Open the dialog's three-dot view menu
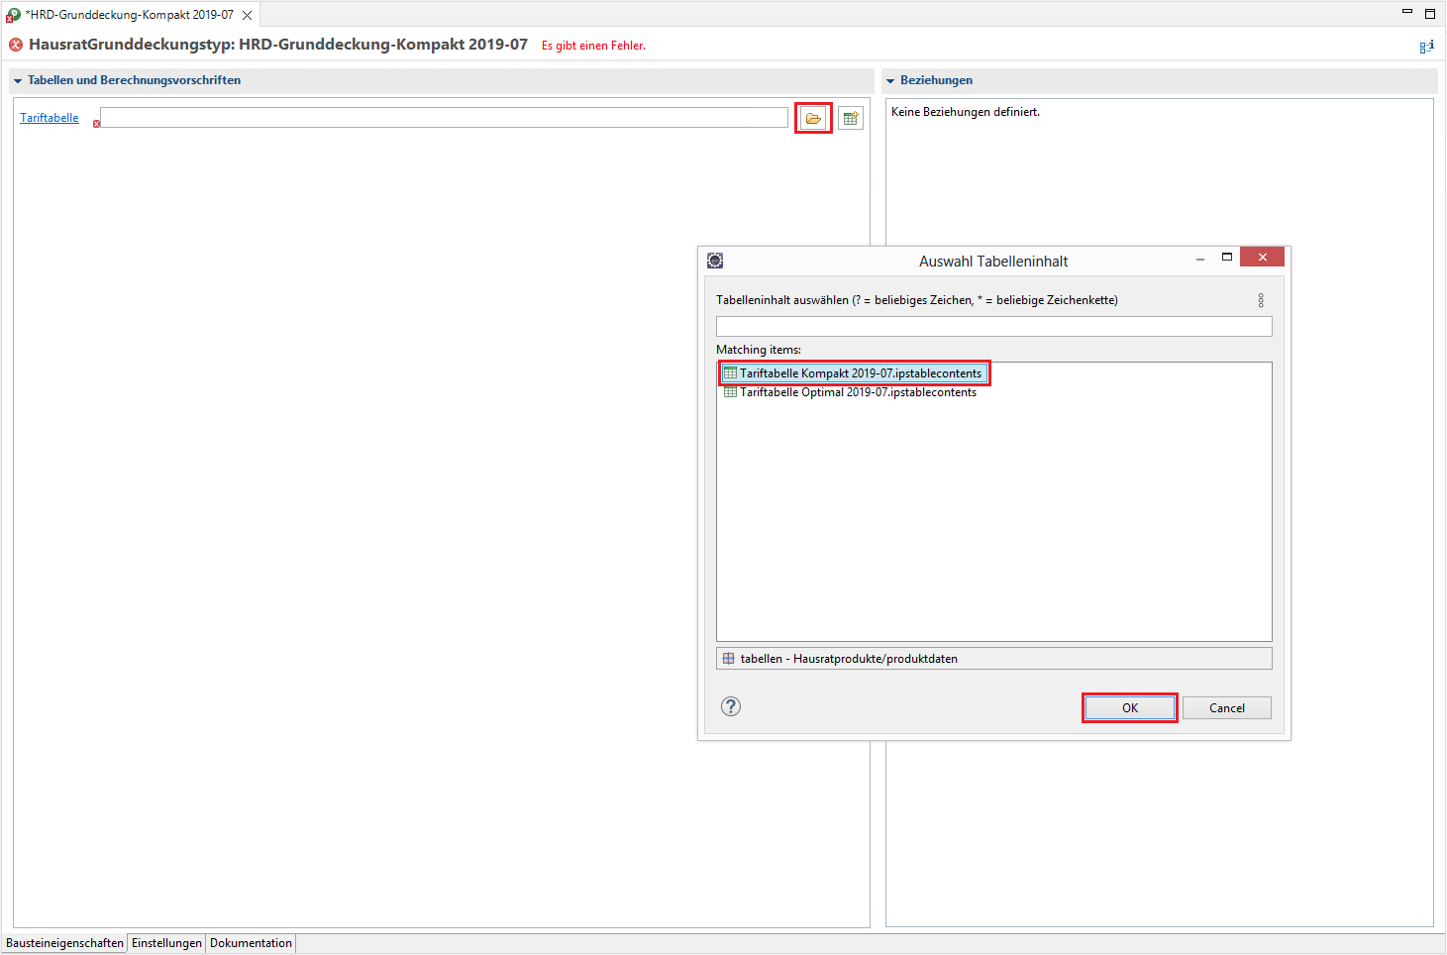The height and width of the screenshot is (955, 1447). click(1260, 300)
